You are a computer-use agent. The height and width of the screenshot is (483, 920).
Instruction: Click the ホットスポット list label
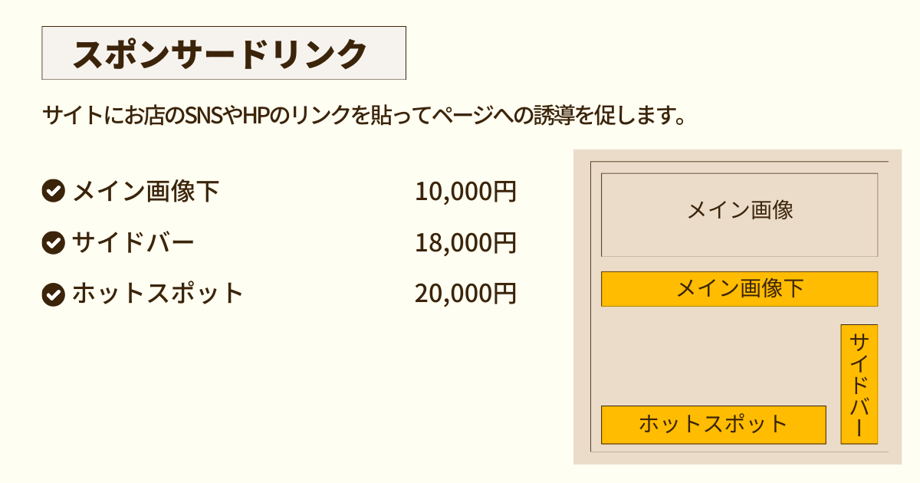158,294
